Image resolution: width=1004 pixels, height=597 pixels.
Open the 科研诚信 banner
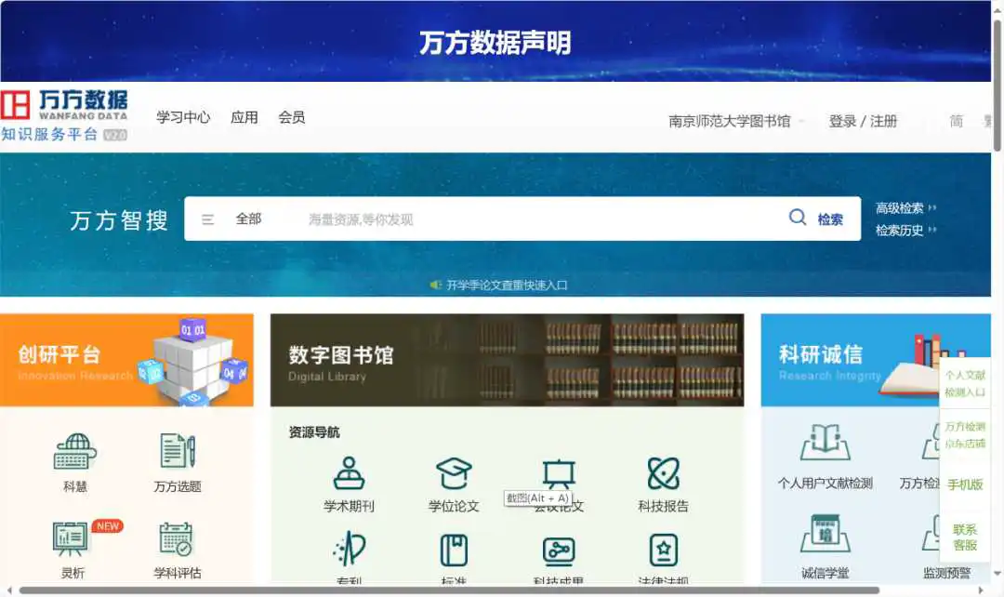pos(876,360)
